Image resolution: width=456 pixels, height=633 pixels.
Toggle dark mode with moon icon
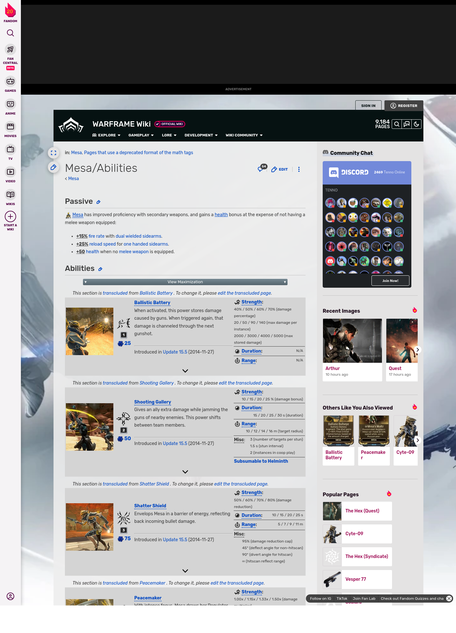tap(416, 124)
